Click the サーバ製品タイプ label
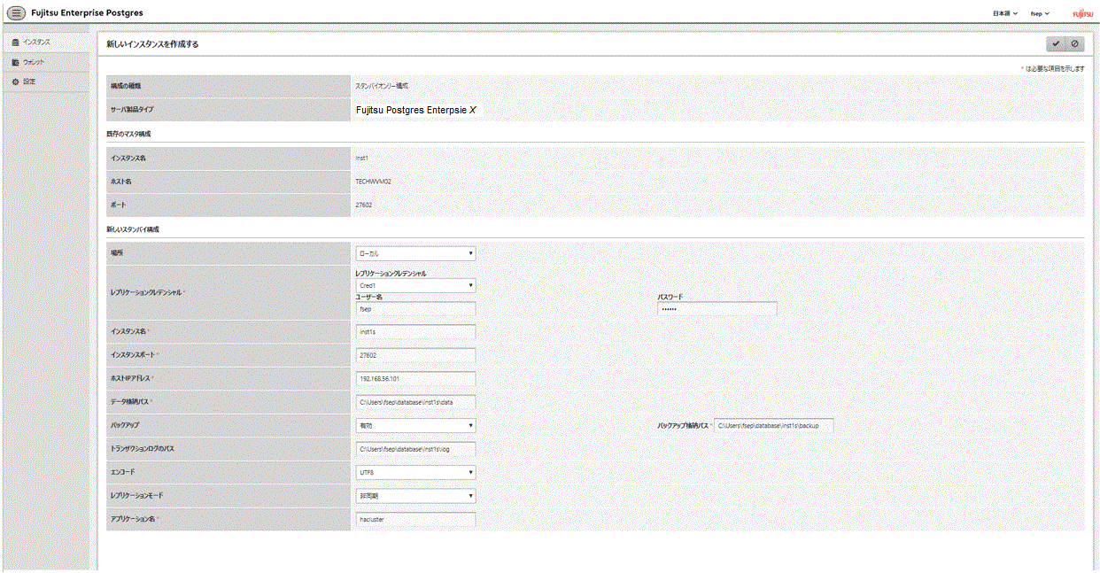The width and height of the screenshot is (1100, 573). 132,111
